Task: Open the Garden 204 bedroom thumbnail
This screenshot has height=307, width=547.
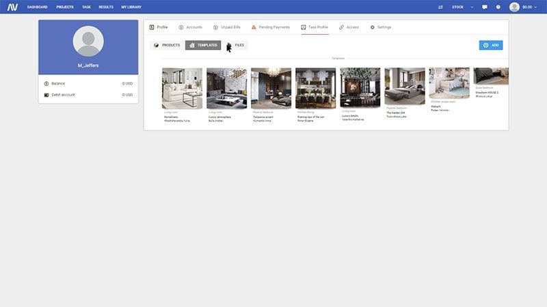Action: point(405,87)
